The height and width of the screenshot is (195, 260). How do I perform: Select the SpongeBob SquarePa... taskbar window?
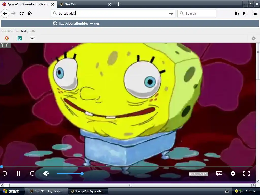tap(88, 191)
